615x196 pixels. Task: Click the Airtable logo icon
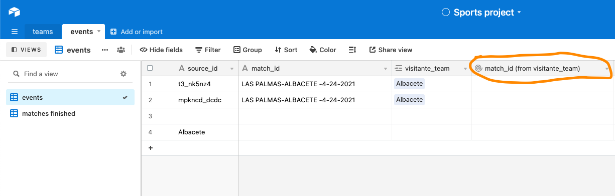coord(14,12)
